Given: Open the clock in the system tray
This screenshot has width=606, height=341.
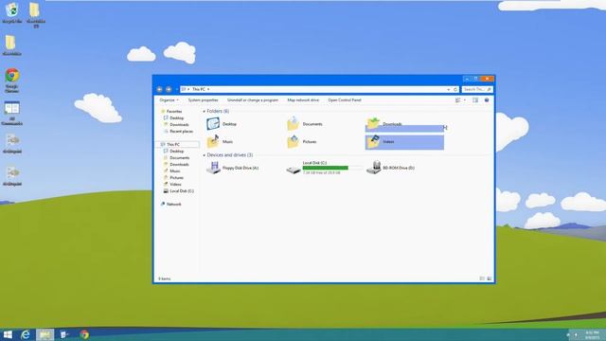Looking at the screenshot, I should tap(593, 334).
